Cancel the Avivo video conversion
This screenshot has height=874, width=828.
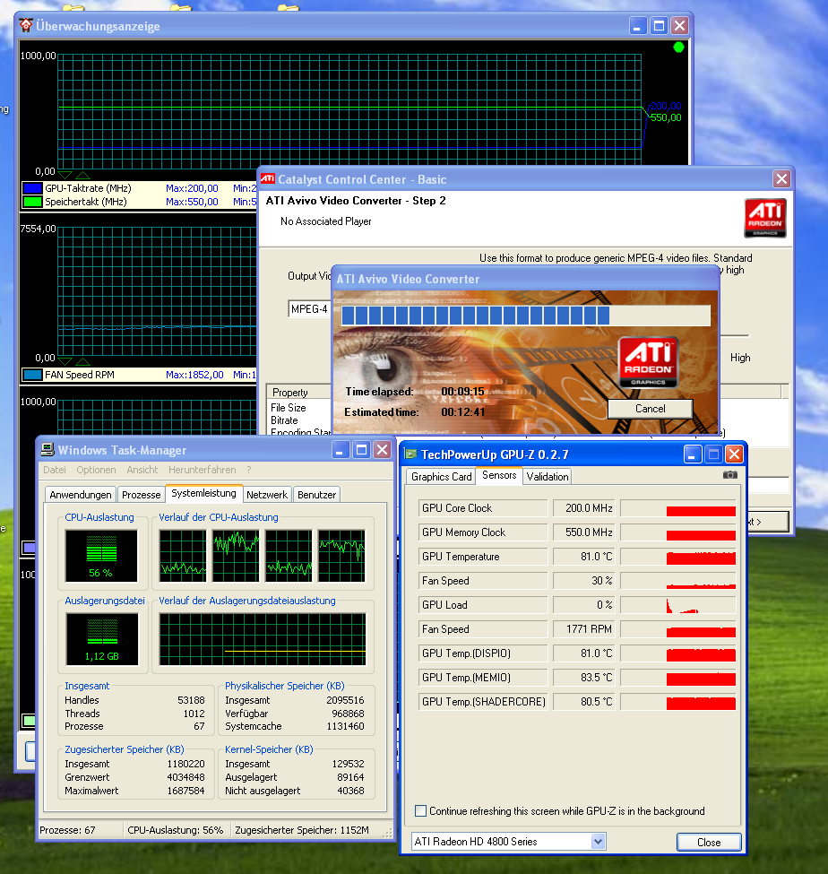click(x=651, y=409)
